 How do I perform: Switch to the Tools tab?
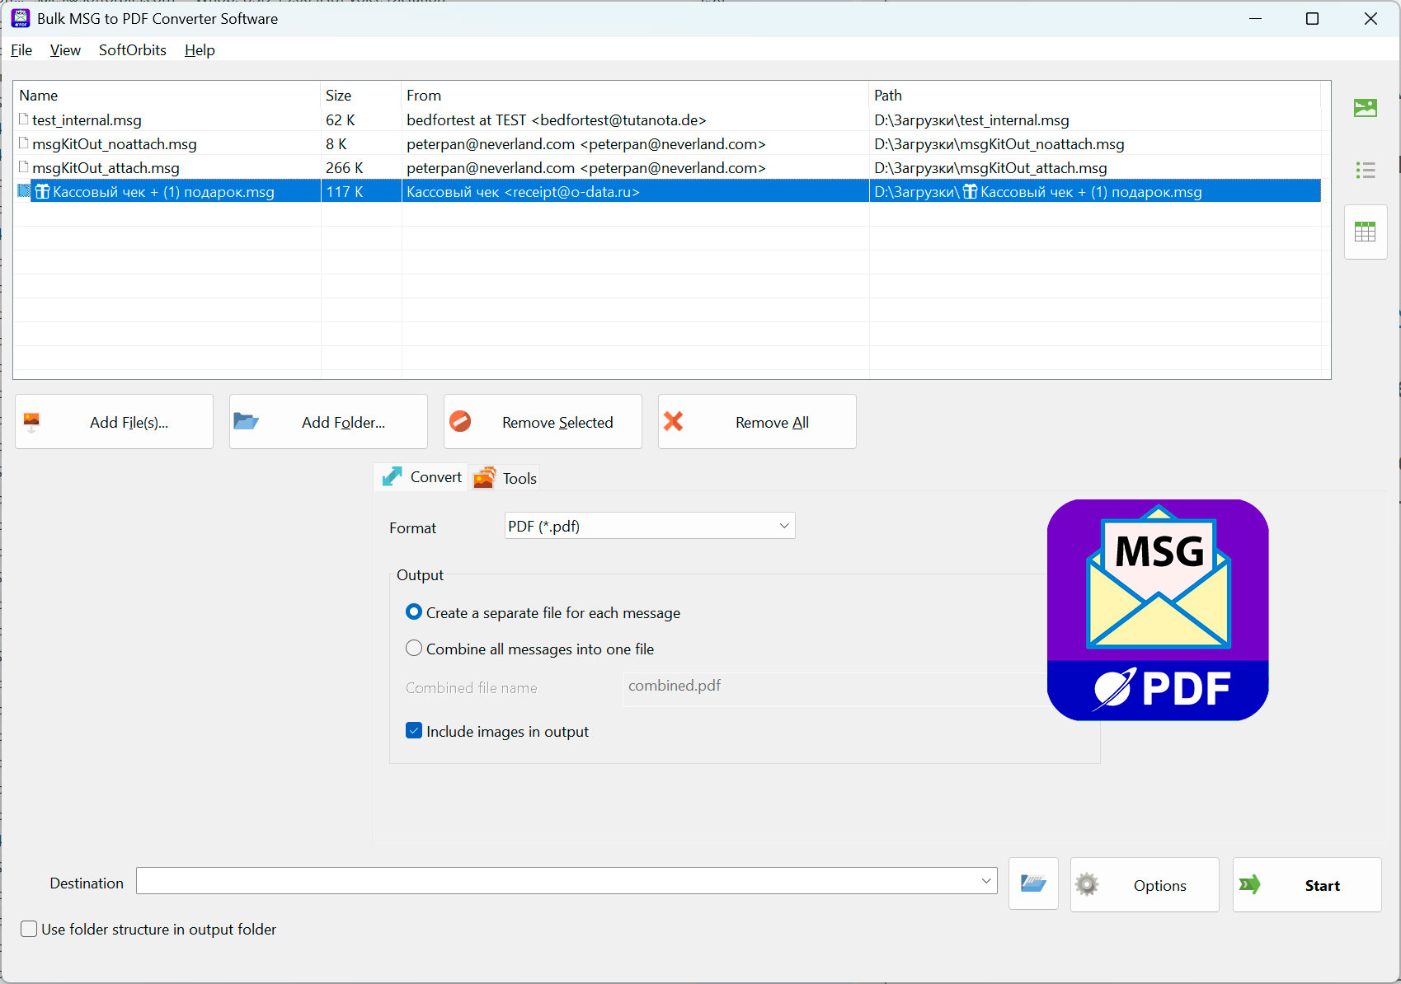point(505,478)
